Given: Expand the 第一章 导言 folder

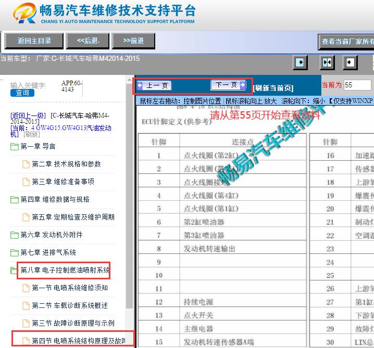Looking at the screenshot, I should (x=38, y=146).
